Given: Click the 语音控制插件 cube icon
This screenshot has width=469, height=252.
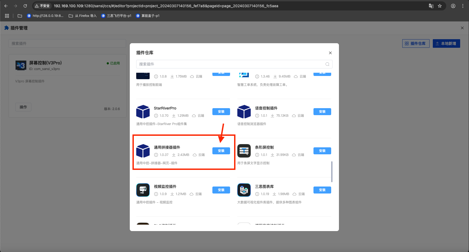Looking at the screenshot, I should click(x=244, y=112).
